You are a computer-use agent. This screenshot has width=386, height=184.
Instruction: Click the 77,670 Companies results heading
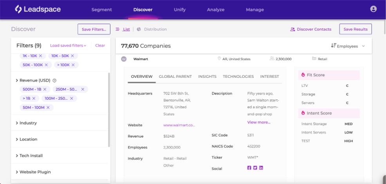[x=146, y=46]
